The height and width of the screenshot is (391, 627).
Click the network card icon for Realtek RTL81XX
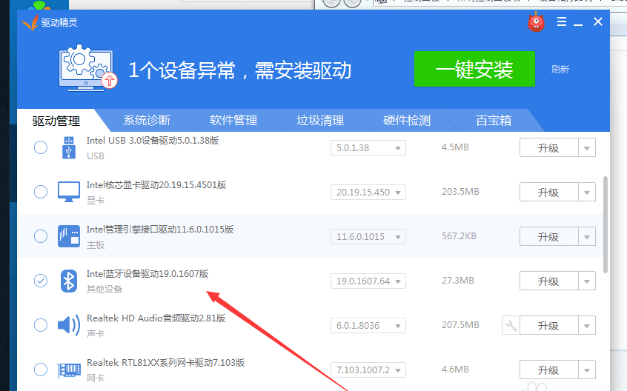(x=69, y=370)
